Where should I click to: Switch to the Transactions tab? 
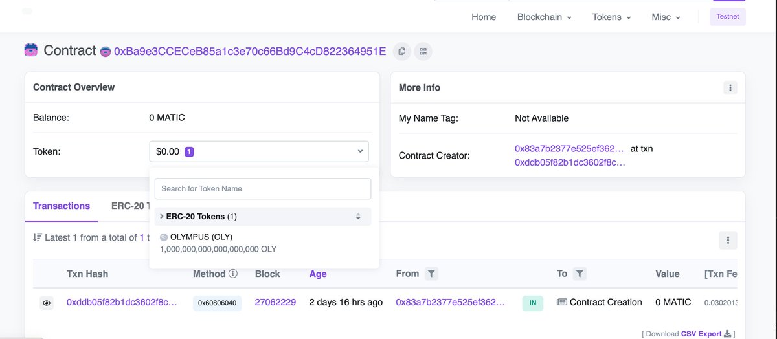click(x=62, y=206)
